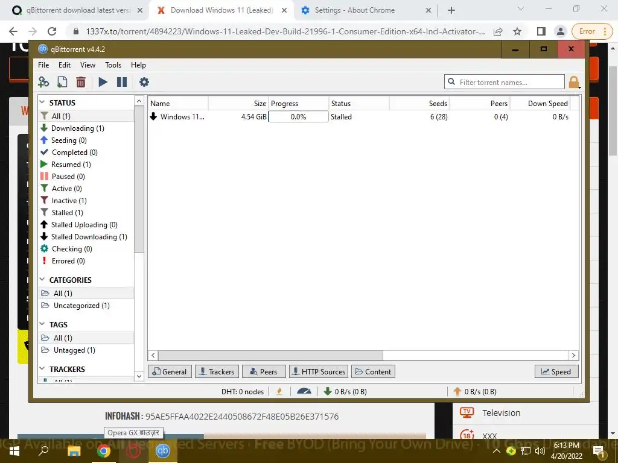
Task: Open the Content tab
Action: click(x=373, y=371)
